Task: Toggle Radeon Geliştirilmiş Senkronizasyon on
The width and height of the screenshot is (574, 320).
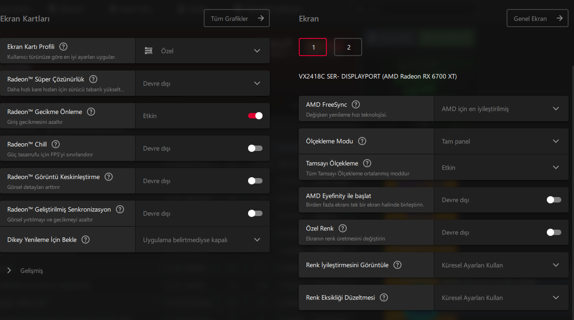Action: pyautogui.click(x=255, y=213)
